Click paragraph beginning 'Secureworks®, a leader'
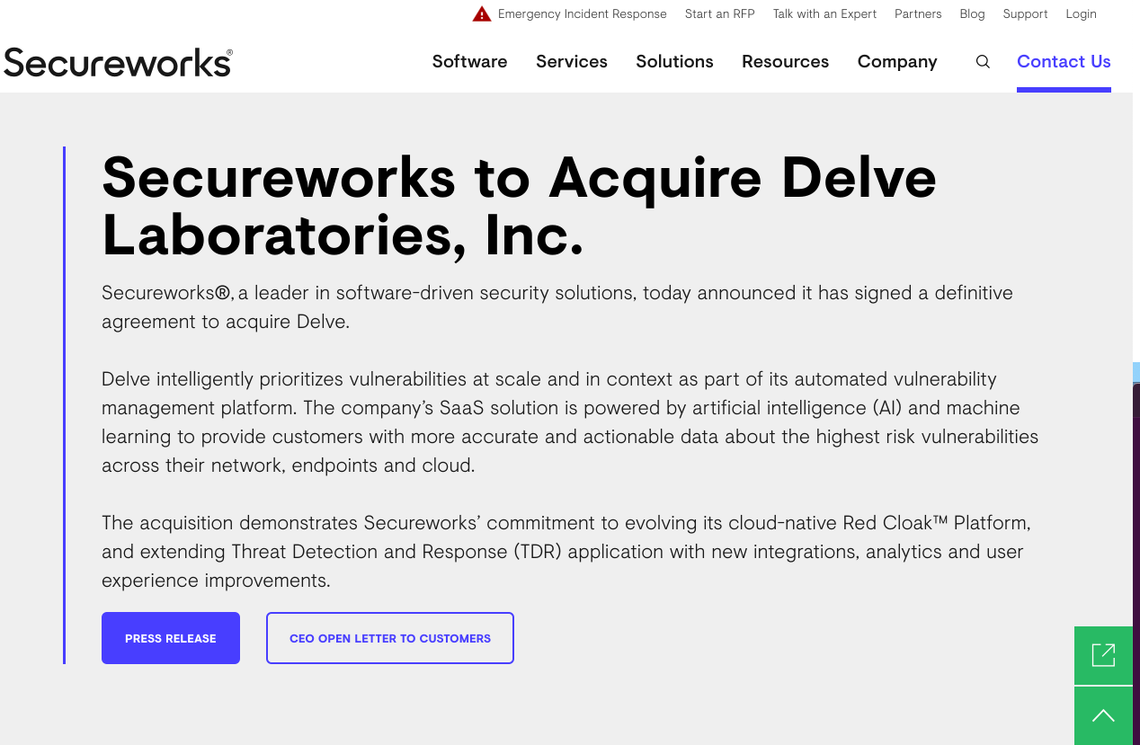 tap(557, 307)
